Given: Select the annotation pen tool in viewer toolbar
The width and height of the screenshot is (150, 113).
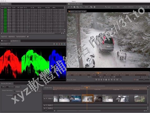Looking at the screenshot, I should coord(69,7).
